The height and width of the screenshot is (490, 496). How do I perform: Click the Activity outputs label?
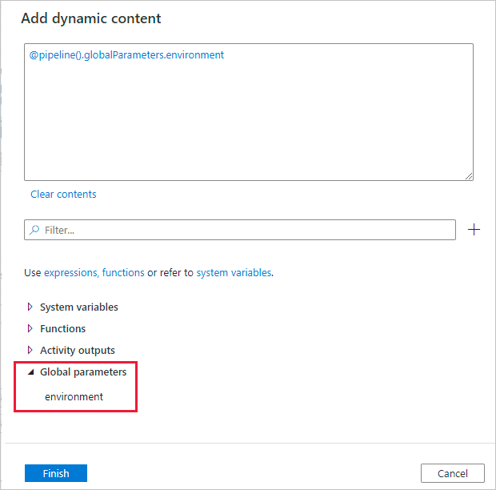(78, 350)
